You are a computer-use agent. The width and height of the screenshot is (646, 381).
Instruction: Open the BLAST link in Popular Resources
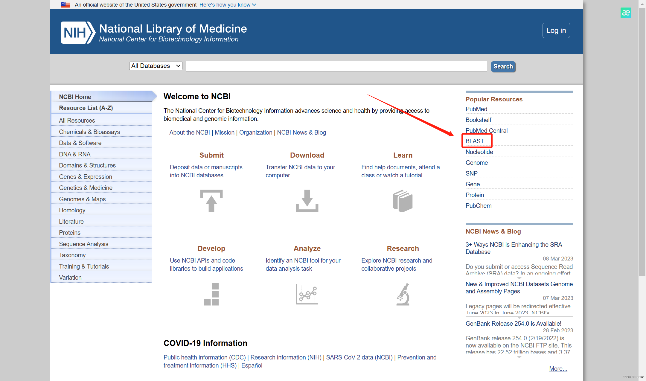pyautogui.click(x=475, y=141)
